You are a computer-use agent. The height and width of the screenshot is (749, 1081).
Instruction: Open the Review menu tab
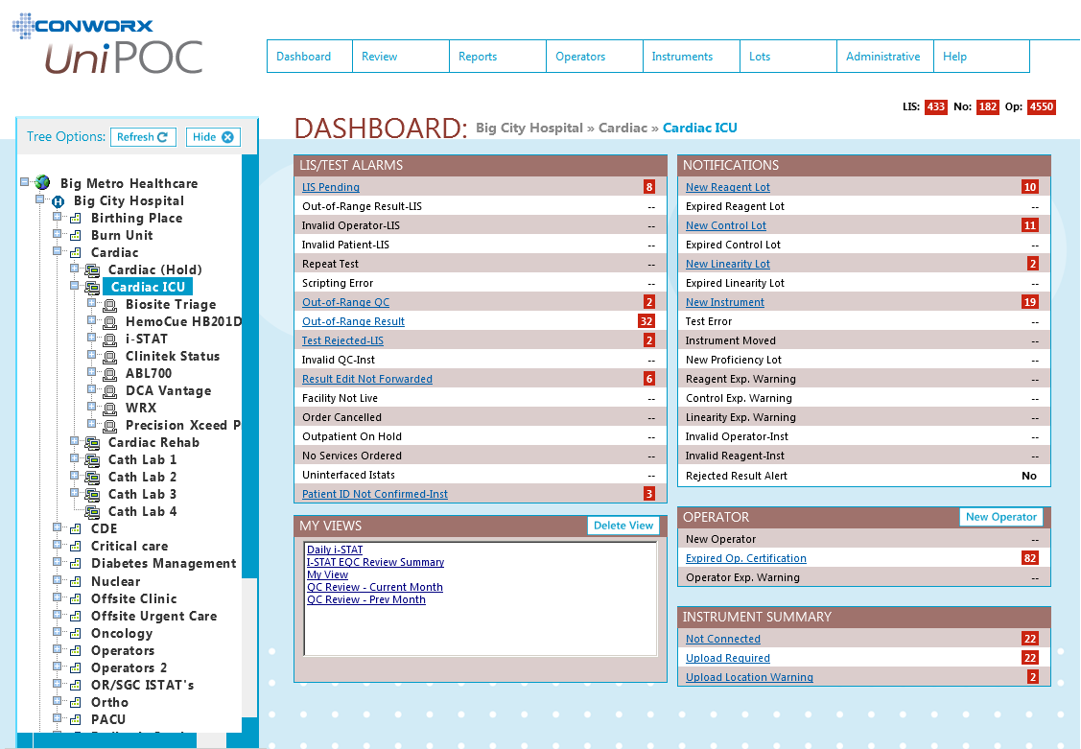[401, 57]
